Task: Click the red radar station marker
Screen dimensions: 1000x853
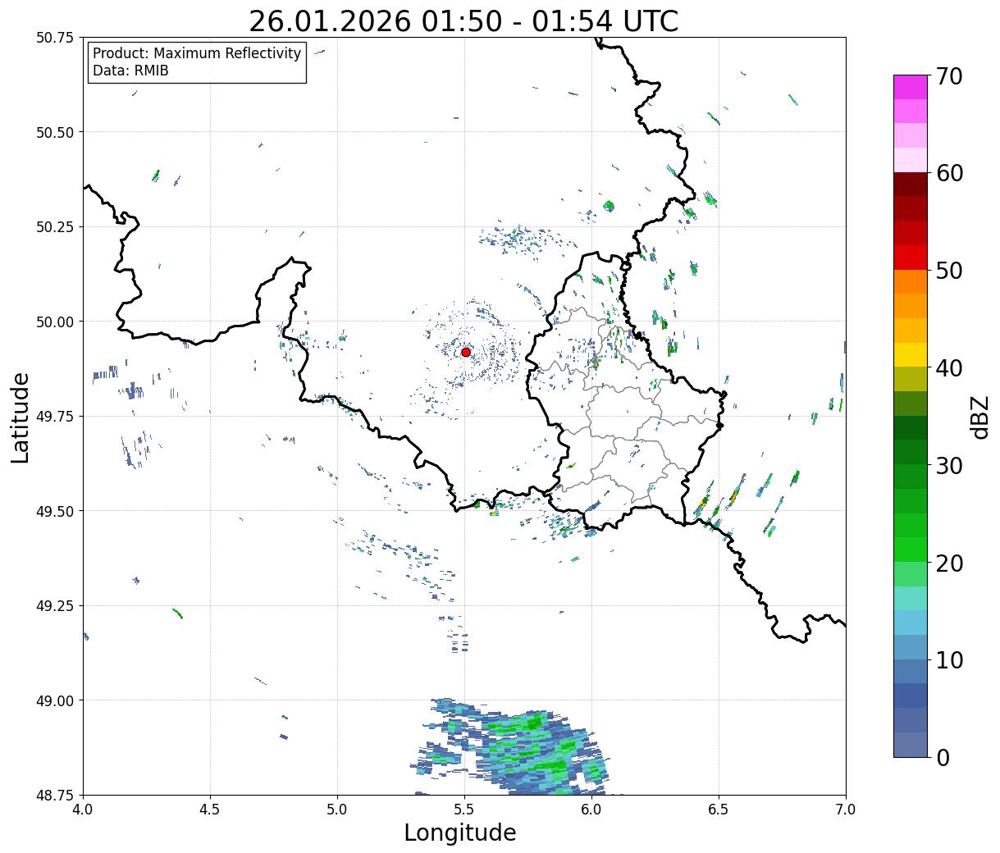Action: (x=466, y=352)
